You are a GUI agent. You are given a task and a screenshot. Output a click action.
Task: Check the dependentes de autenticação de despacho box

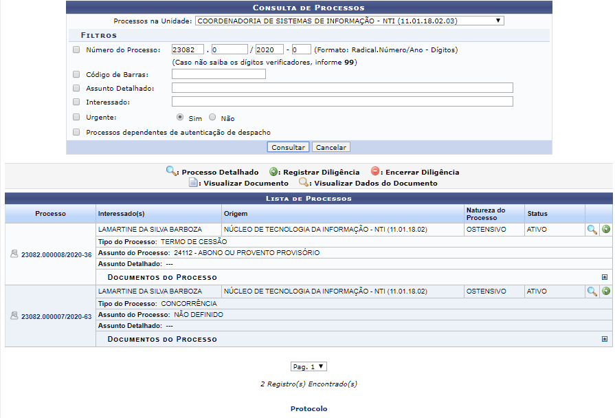tap(76, 132)
